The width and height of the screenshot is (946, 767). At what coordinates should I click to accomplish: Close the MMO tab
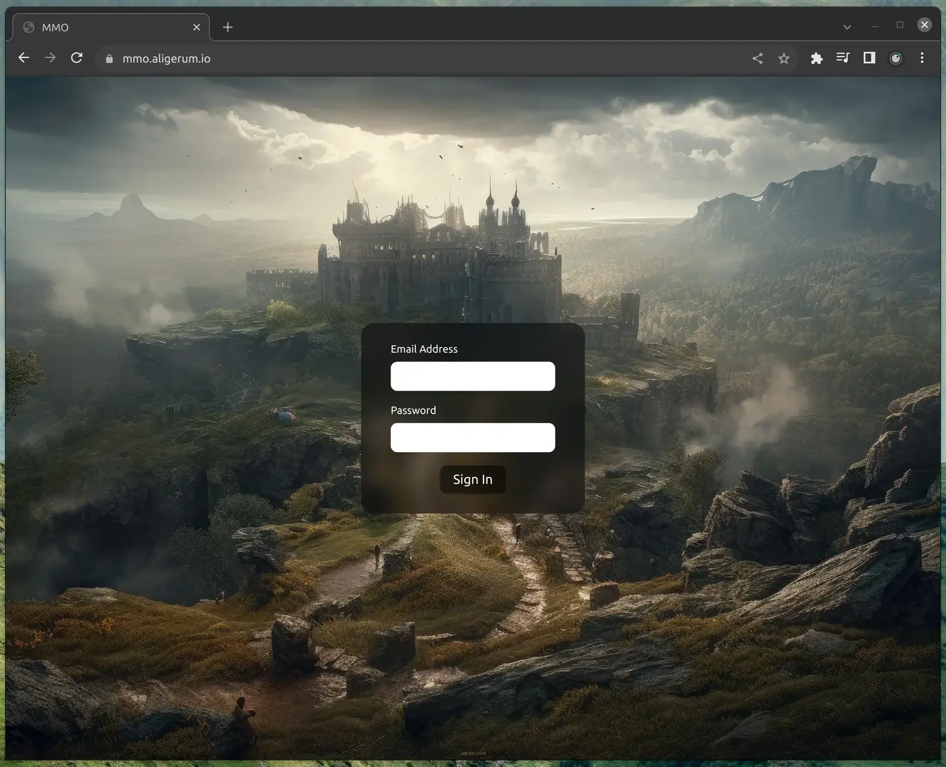[196, 27]
